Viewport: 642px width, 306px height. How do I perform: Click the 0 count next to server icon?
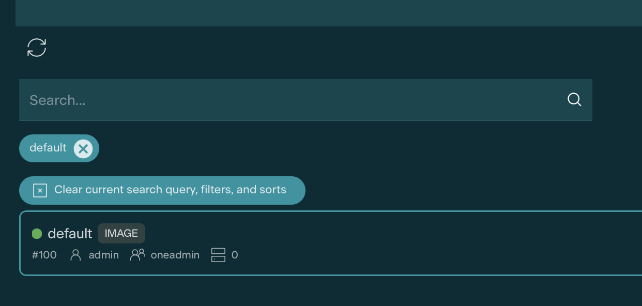[x=235, y=255]
